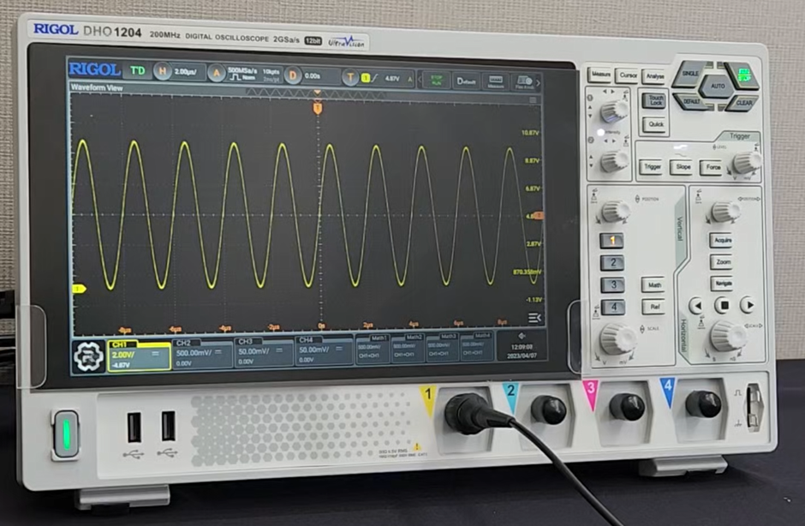Push the SINGLE acquisition key
The image size is (805, 526).
[690, 75]
